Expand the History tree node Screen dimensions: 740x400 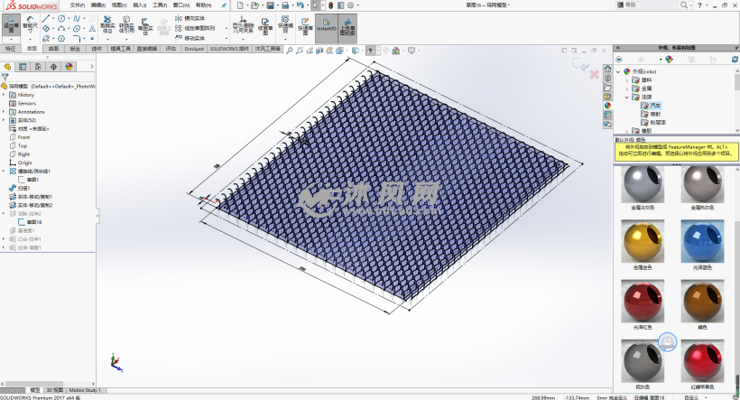pyautogui.click(x=4, y=95)
